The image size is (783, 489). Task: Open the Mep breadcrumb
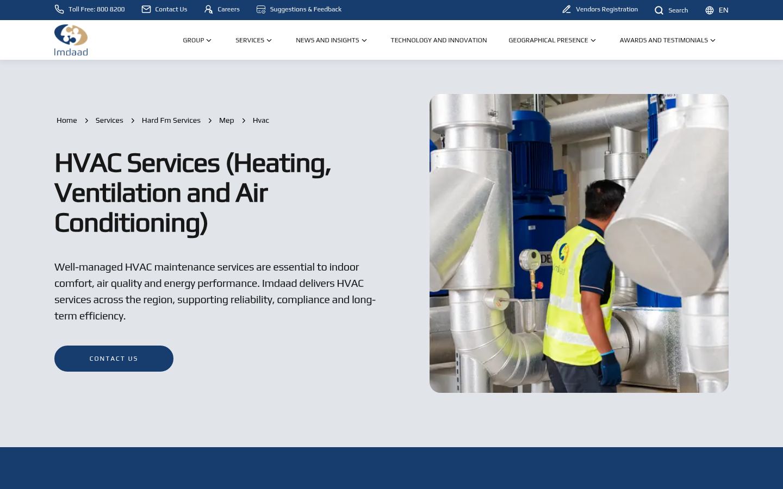(226, 120)
